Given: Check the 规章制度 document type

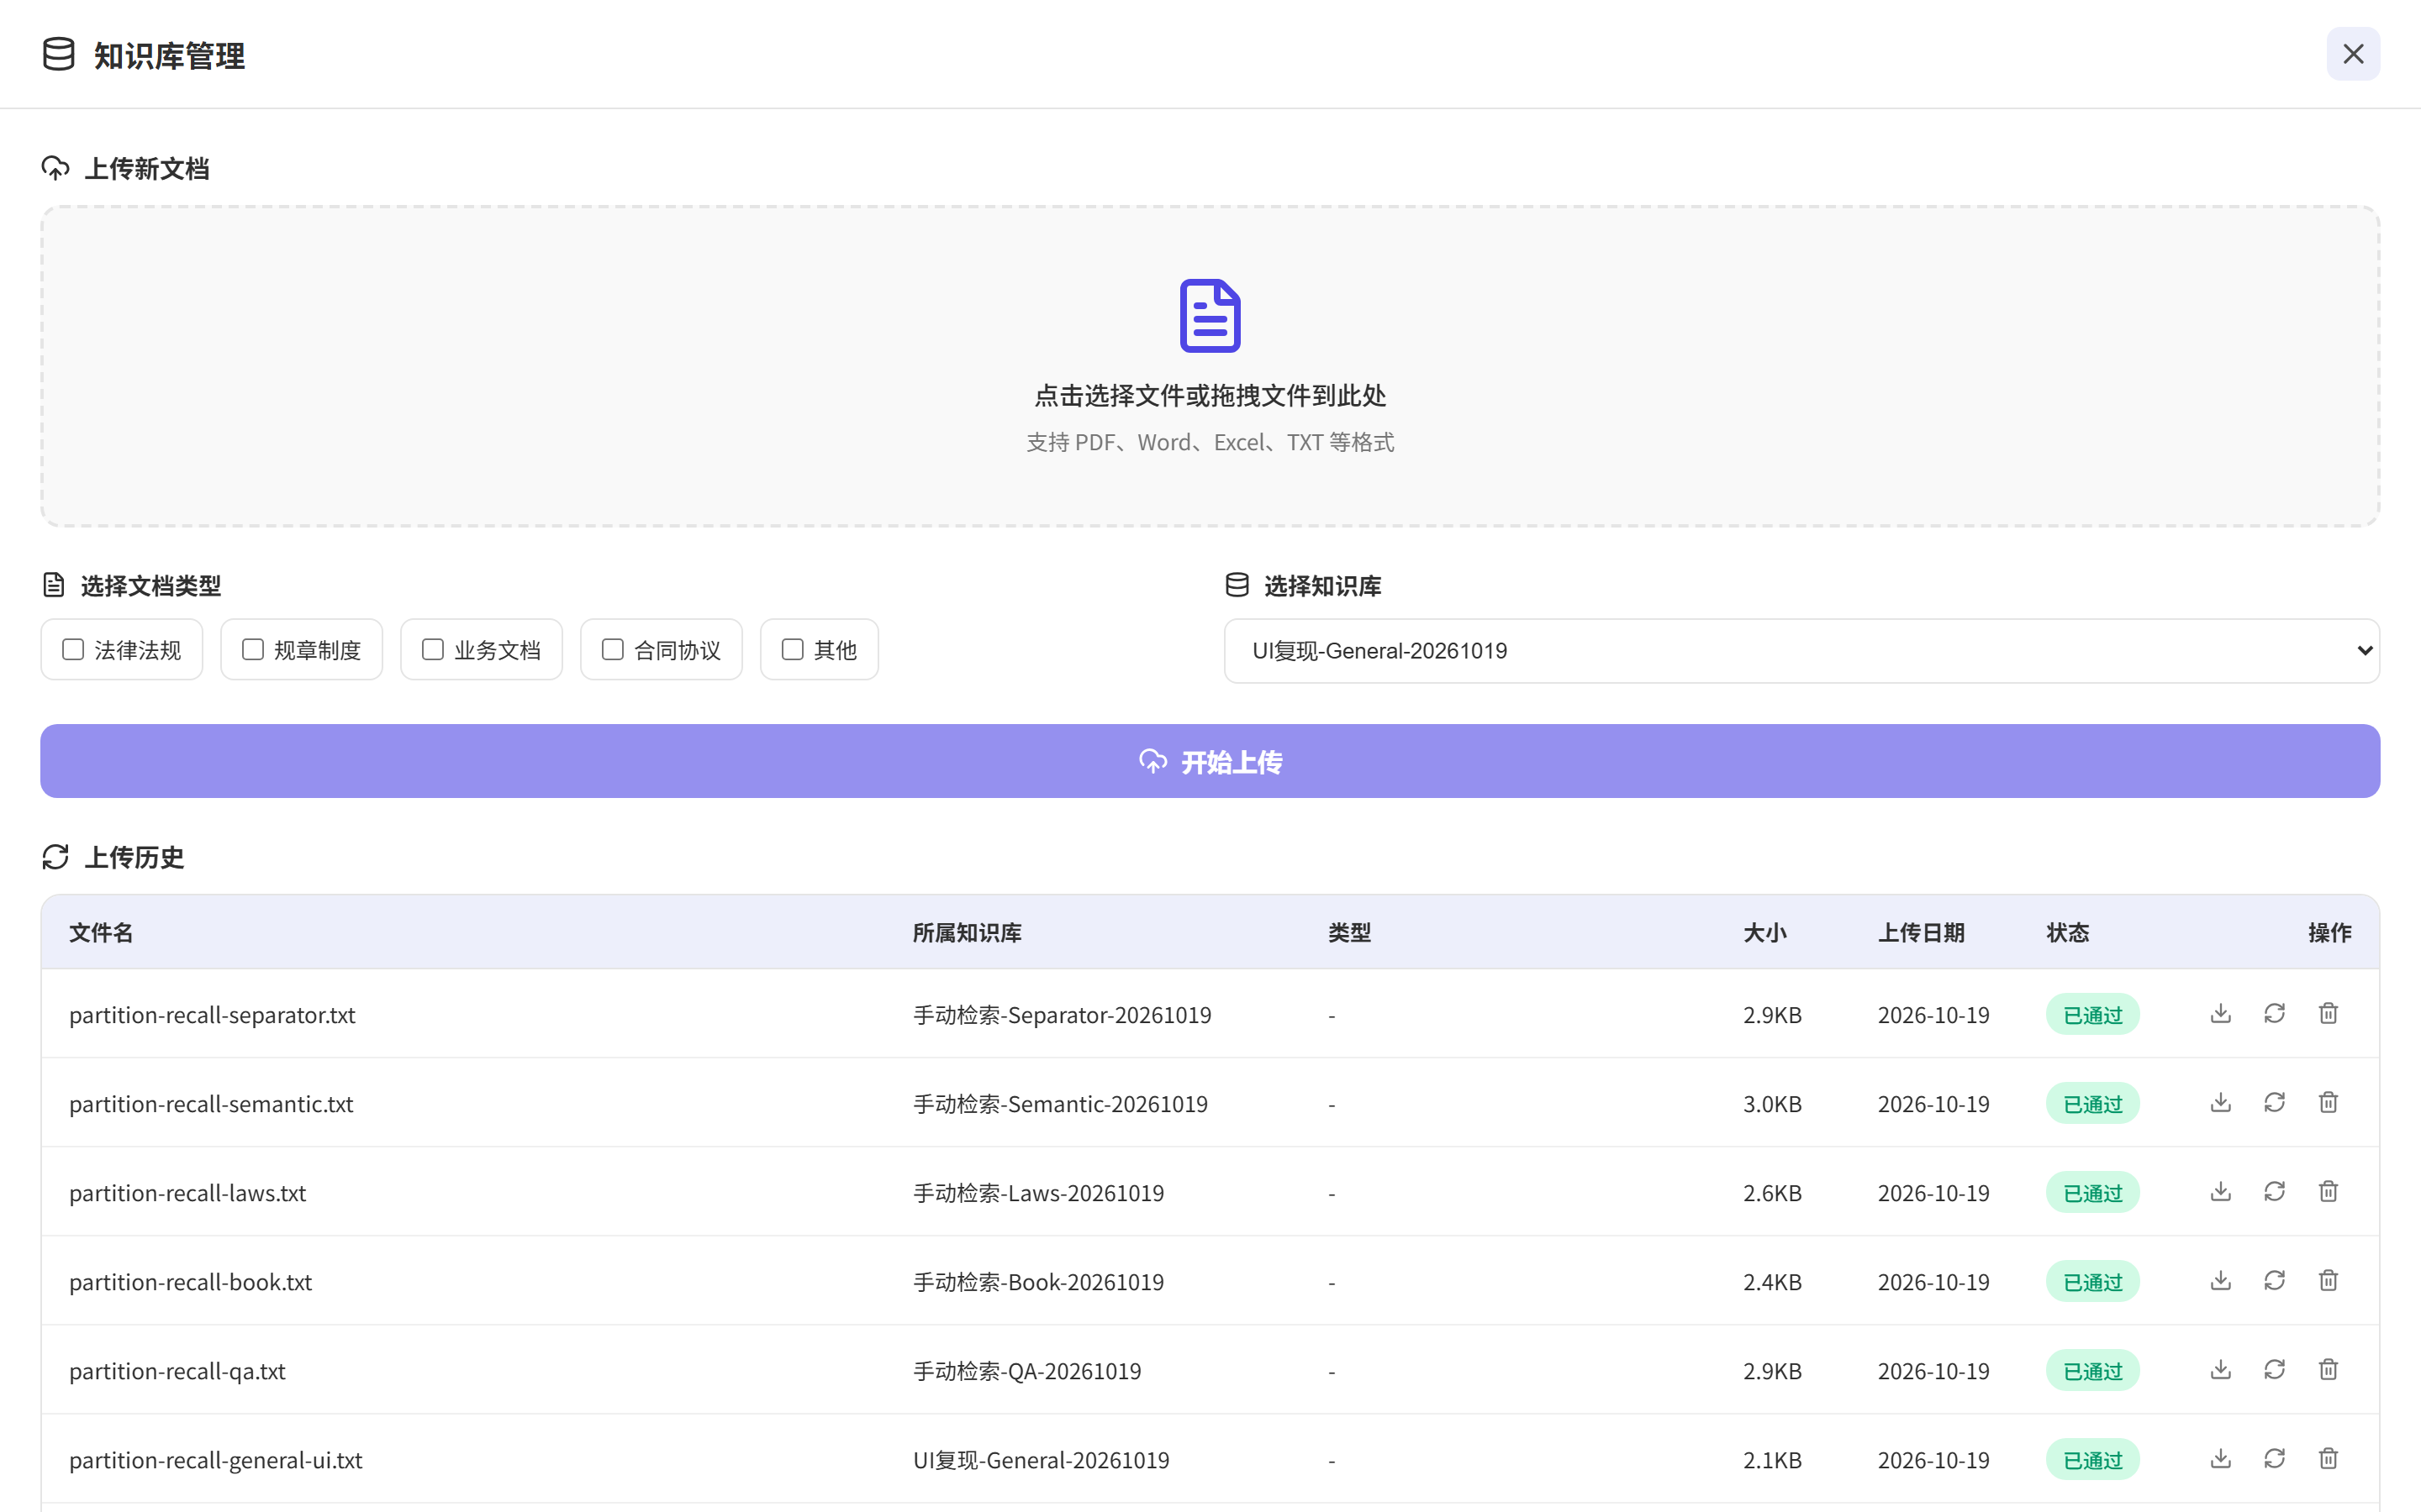Looking at the screenshot, I should pyautogui.click(x=253, y=650).
